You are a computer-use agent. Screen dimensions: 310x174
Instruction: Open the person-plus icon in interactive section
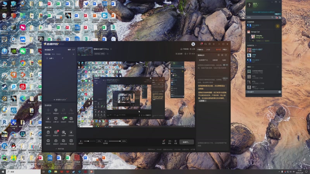coord(71,110)
